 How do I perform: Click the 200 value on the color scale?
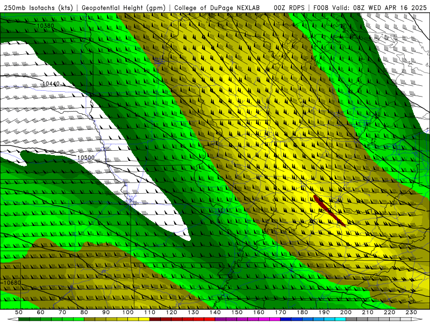346,312
